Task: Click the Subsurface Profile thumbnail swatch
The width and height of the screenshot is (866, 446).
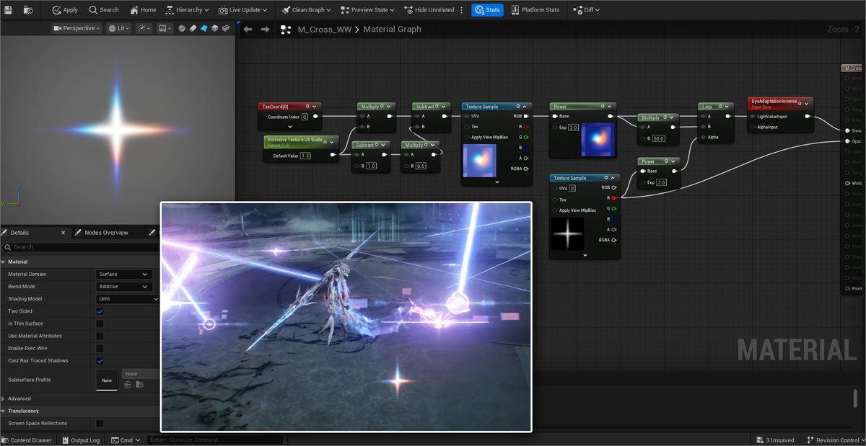Action: [106, 380]
